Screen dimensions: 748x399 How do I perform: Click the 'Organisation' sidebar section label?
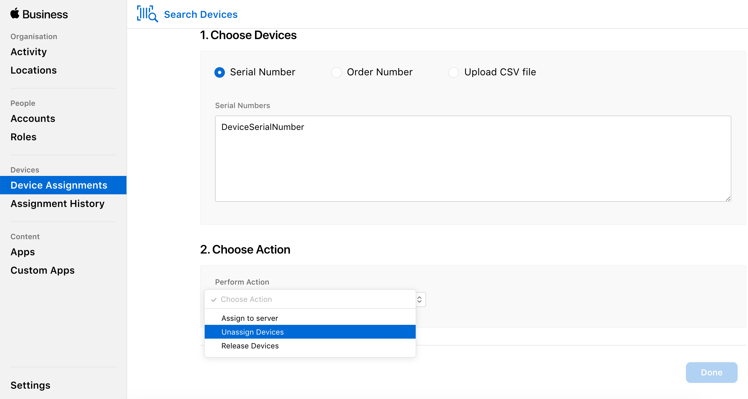[x=34, y=37]
